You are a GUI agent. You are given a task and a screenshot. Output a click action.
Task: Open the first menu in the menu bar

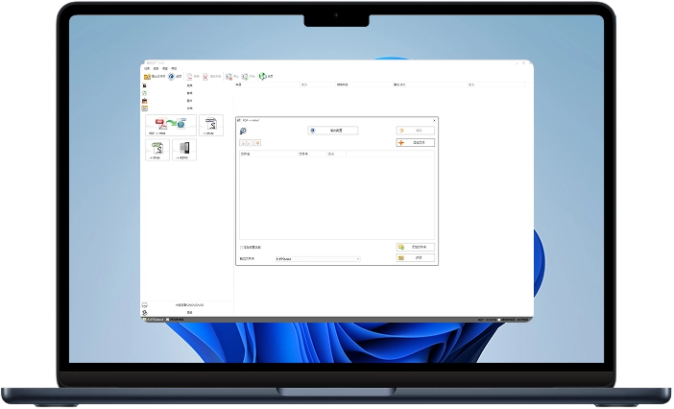(147, 69)
